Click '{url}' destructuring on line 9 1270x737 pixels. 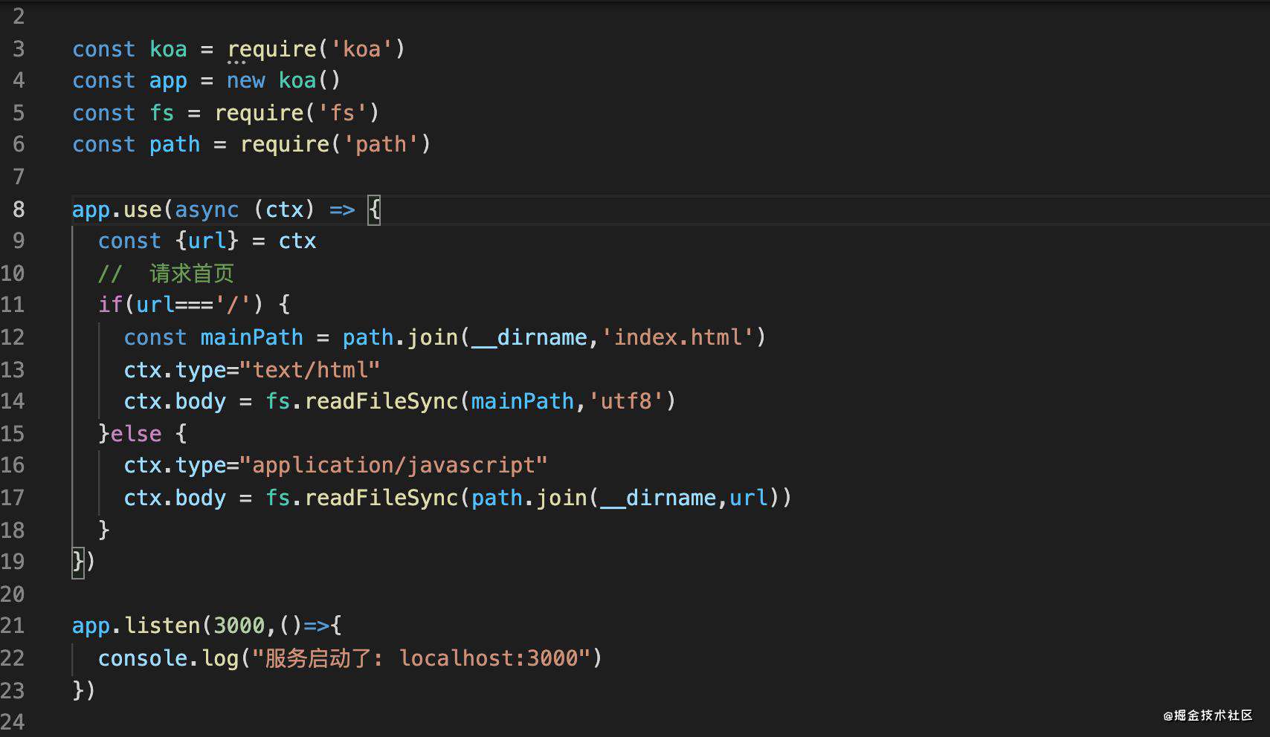207,241
